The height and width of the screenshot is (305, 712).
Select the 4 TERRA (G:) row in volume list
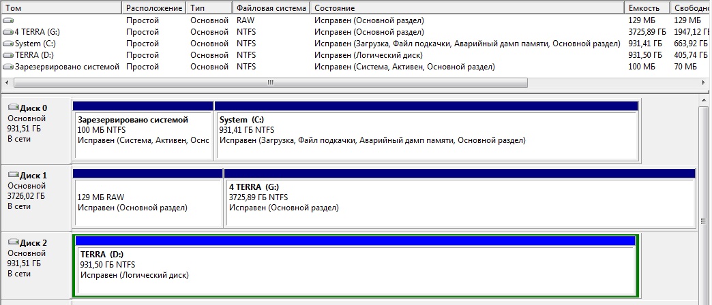(x=356, y=32)
